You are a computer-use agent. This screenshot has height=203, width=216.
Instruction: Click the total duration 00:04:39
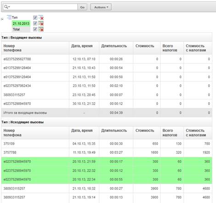116,113
